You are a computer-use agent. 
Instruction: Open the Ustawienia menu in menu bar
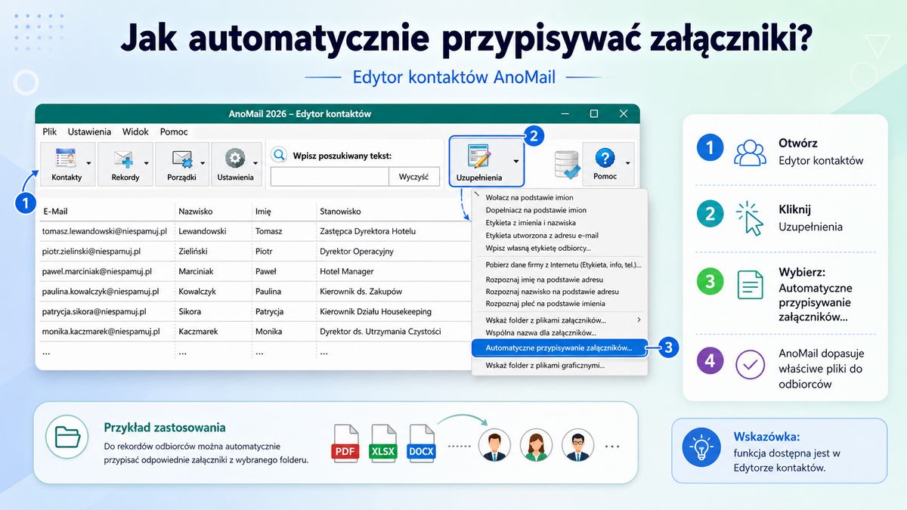point(89,131)
